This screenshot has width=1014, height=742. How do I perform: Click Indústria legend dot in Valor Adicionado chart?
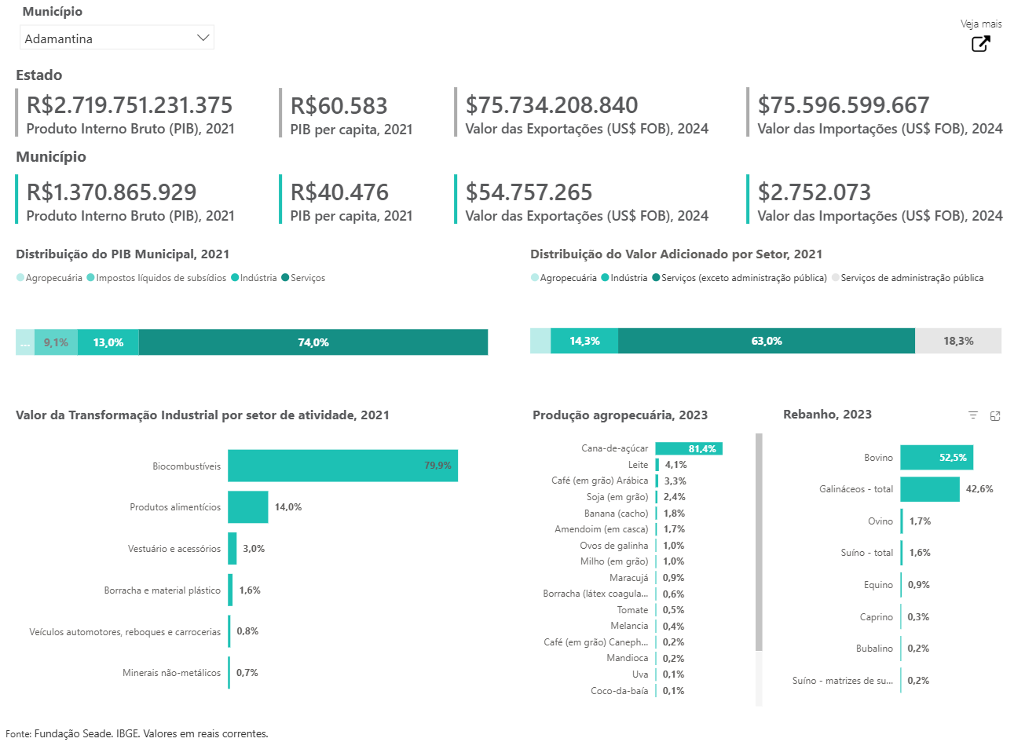(x=606, y=278)
